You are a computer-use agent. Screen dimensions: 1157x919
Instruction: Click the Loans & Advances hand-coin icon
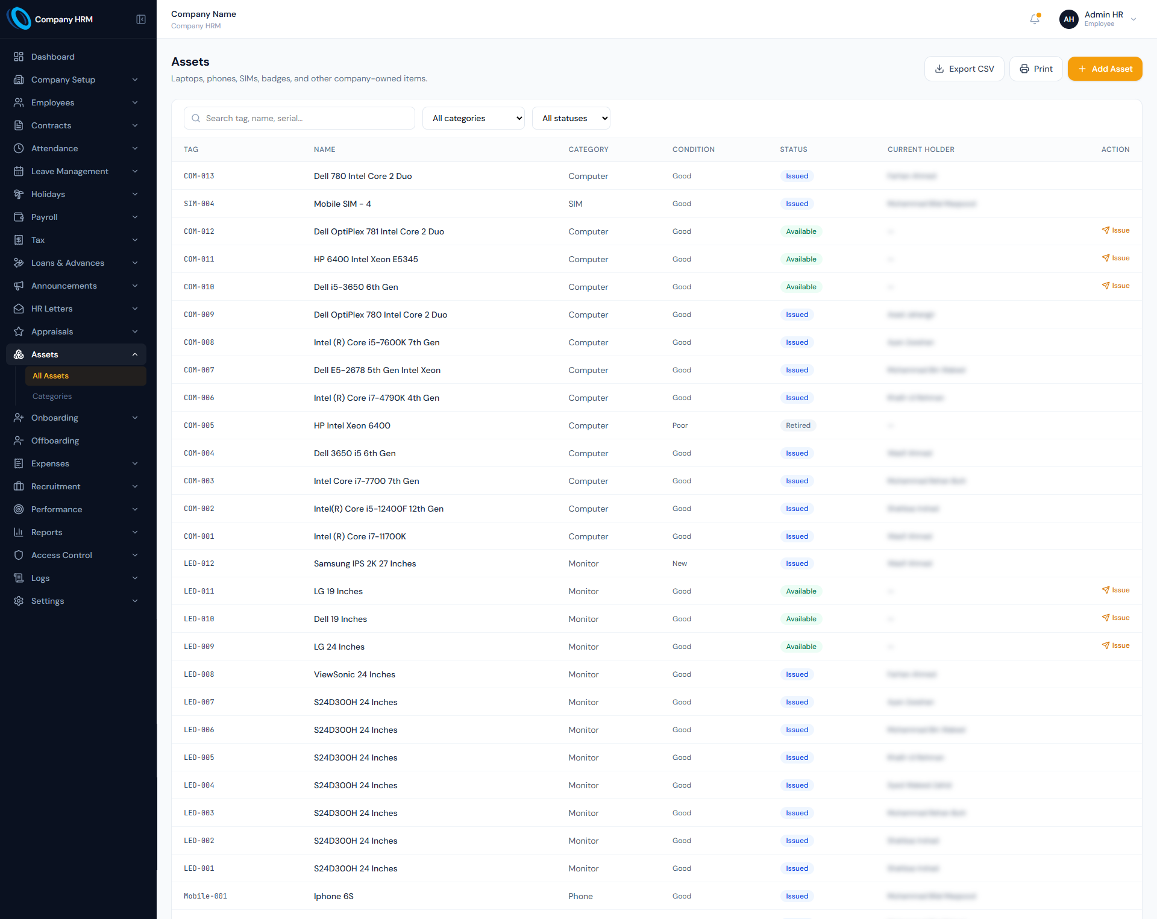point(19,263)
